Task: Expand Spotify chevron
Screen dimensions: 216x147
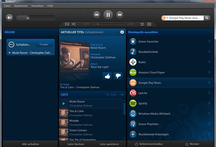Action: click(209, 103)
